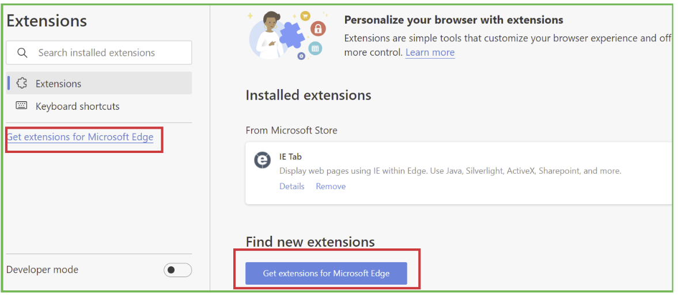The width and height of the screenshot is (678, 295).
Task: Click the Find new extensions heading
Action: click(310, 242)
